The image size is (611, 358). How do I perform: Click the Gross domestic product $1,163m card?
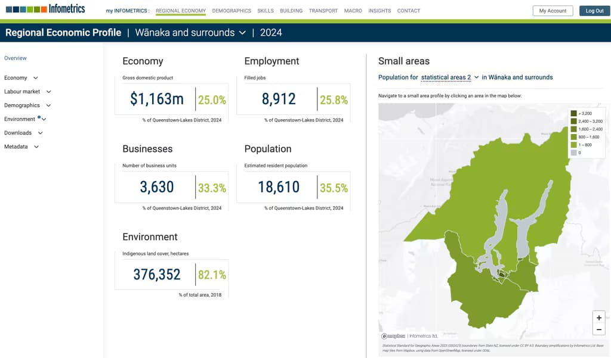point(171,99)
